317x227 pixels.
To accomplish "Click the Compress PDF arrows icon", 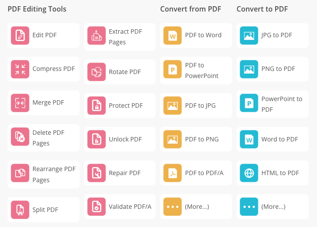I will click(x=20, y=69).
